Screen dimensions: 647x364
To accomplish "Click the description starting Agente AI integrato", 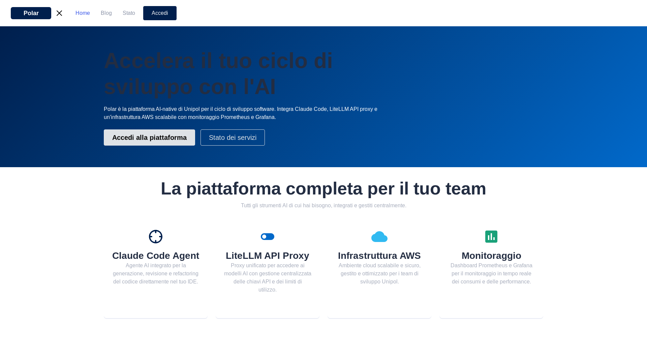I will click(x=156, y=274).
